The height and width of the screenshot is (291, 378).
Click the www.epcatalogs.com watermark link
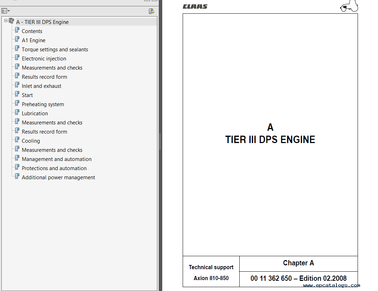pyautogui.click(x=332, y=285)
